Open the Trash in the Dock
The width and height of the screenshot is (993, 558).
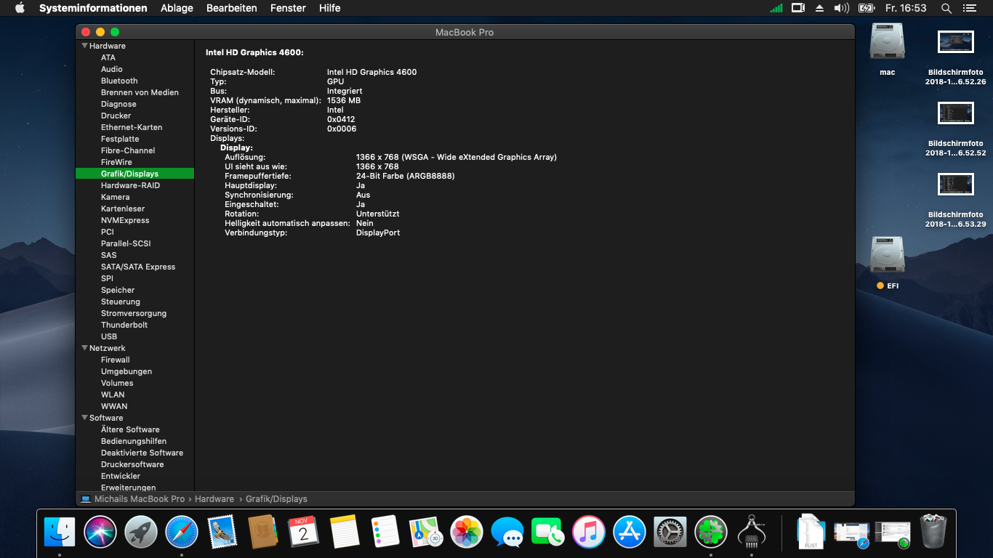coord(933,532)
